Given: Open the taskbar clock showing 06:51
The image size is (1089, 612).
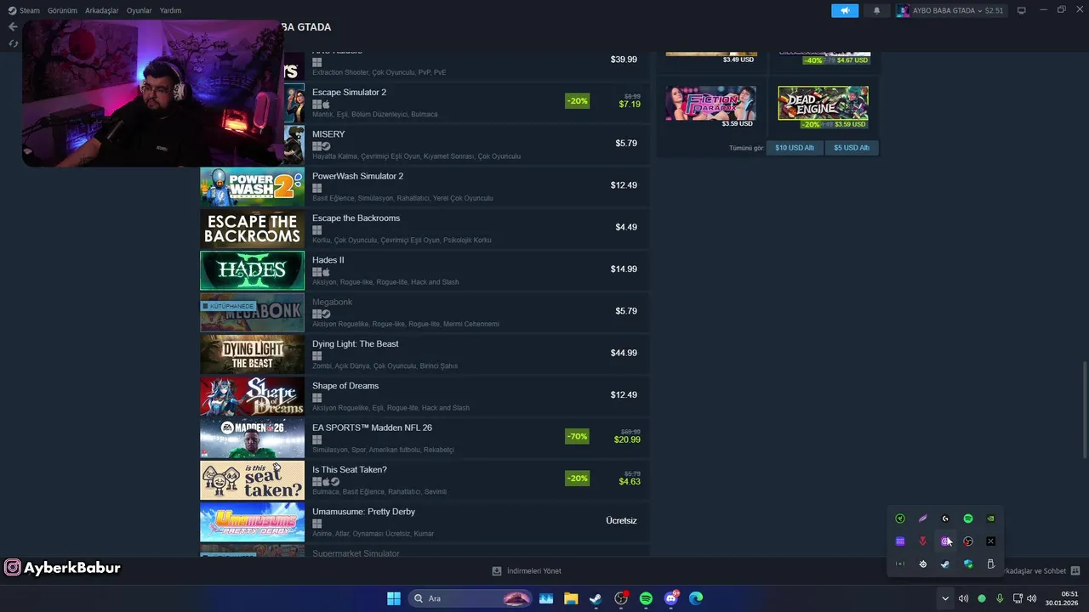Looking at the screenshot, I should (1063, 598).
